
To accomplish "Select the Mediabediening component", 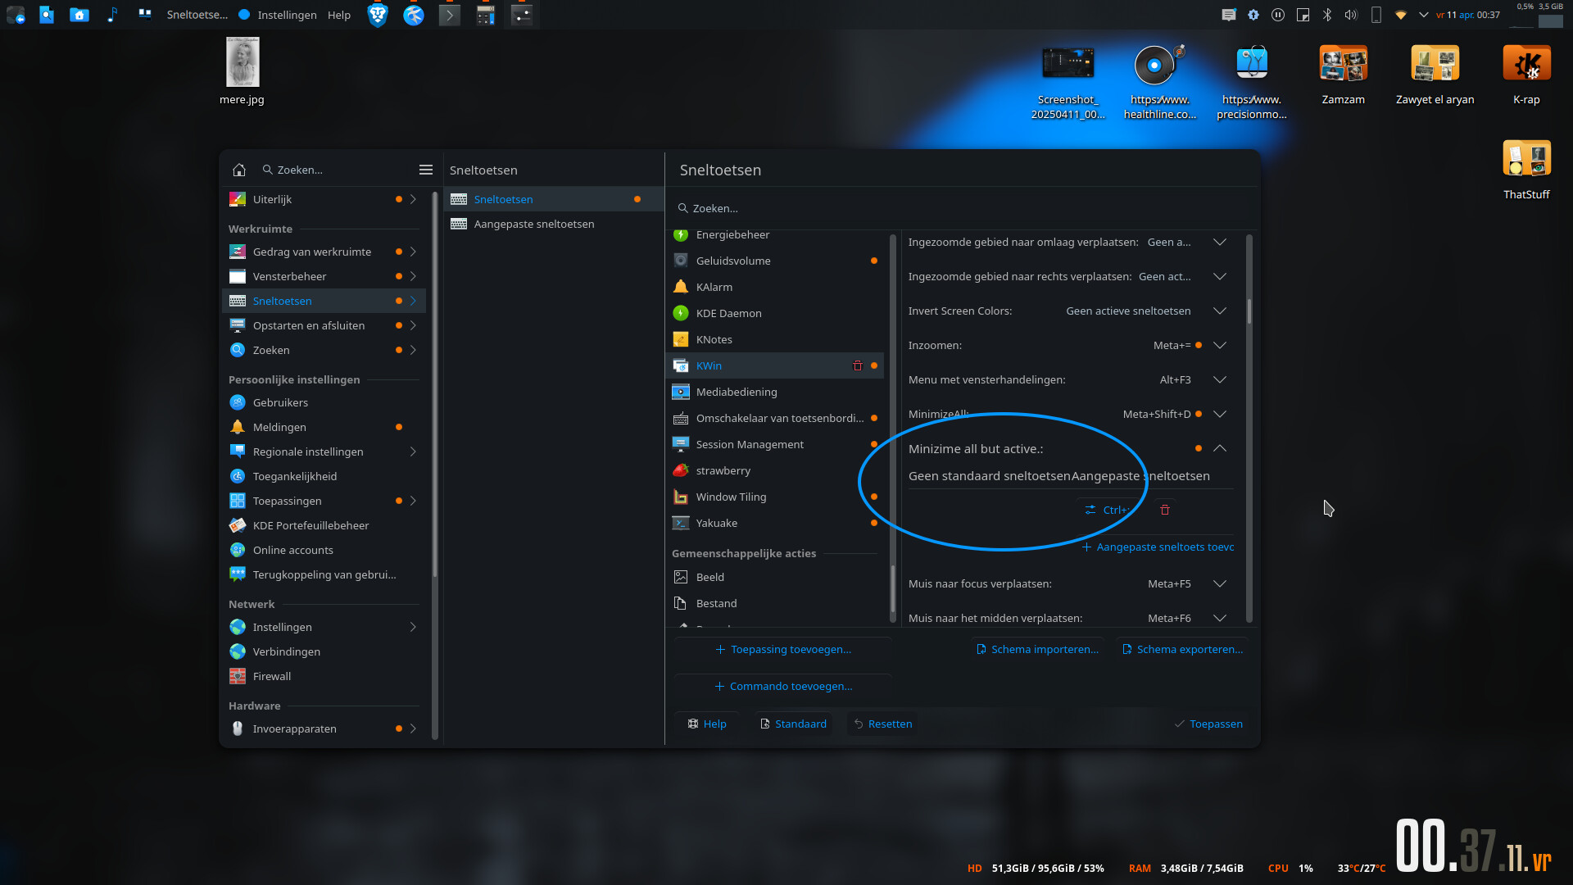I will (x=775, y=392).
